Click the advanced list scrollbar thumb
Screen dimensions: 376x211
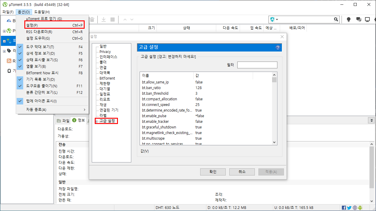(x=274, y=80)
